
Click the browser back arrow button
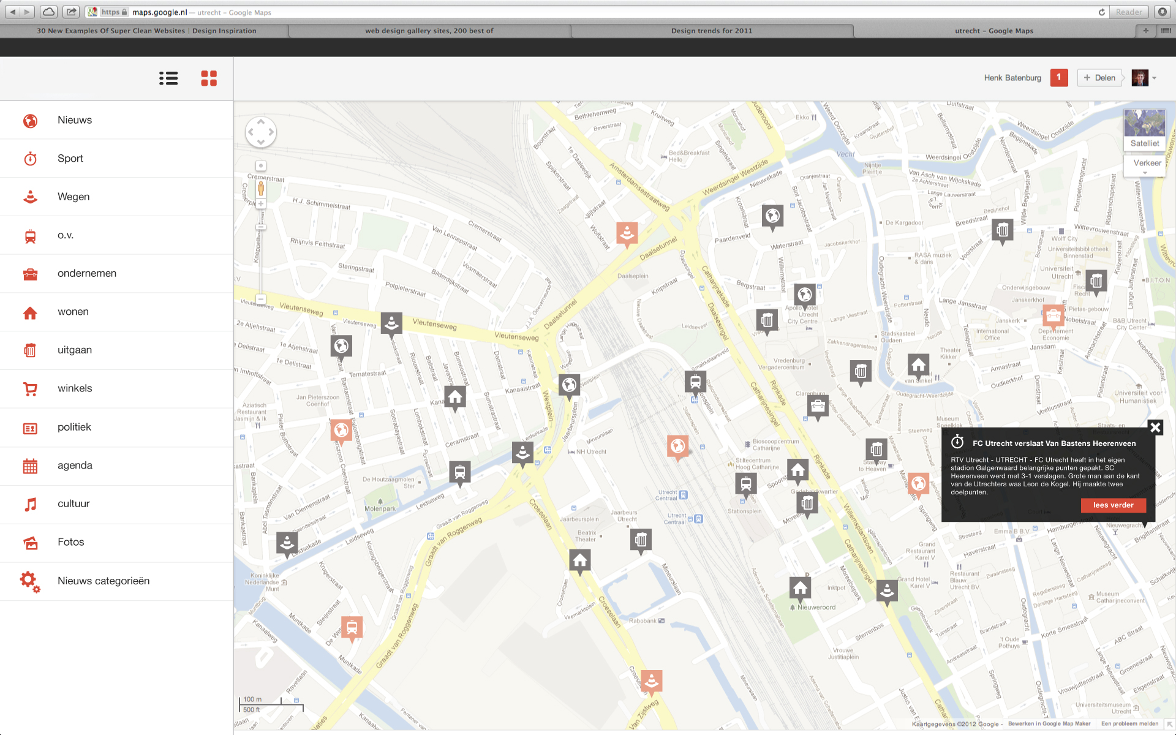13,12
